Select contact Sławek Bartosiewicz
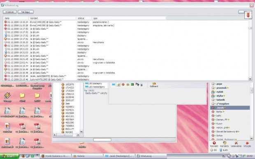Screen dimensions: 255x159 (x=225, y=131)
